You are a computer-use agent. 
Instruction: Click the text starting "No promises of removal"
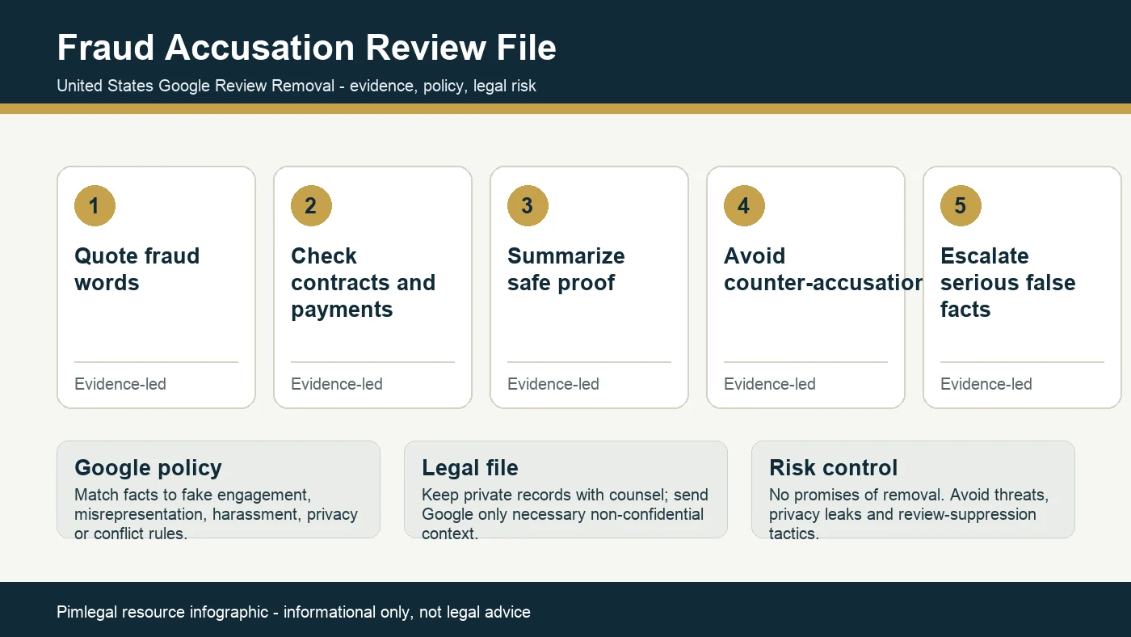pos(909,514)
